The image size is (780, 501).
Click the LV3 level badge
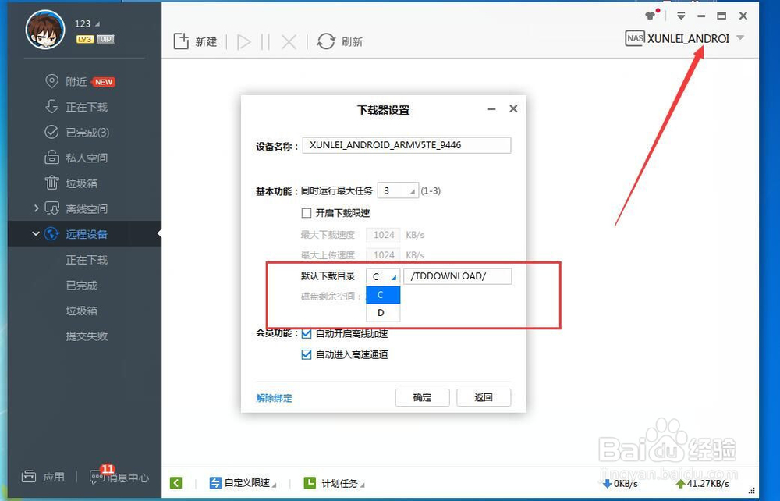coord(85,39)
